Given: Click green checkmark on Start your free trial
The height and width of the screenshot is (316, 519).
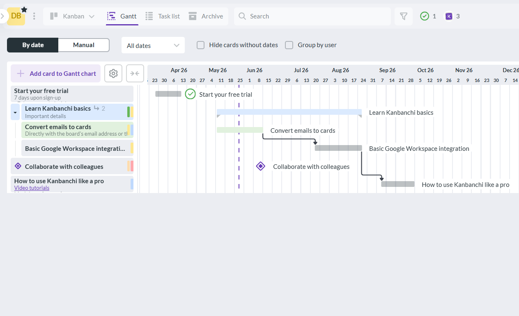Looking at the screenshot, I should tap(190, 94).
